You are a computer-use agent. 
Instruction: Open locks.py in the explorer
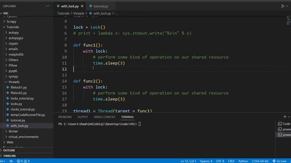[x=16, y=104]
